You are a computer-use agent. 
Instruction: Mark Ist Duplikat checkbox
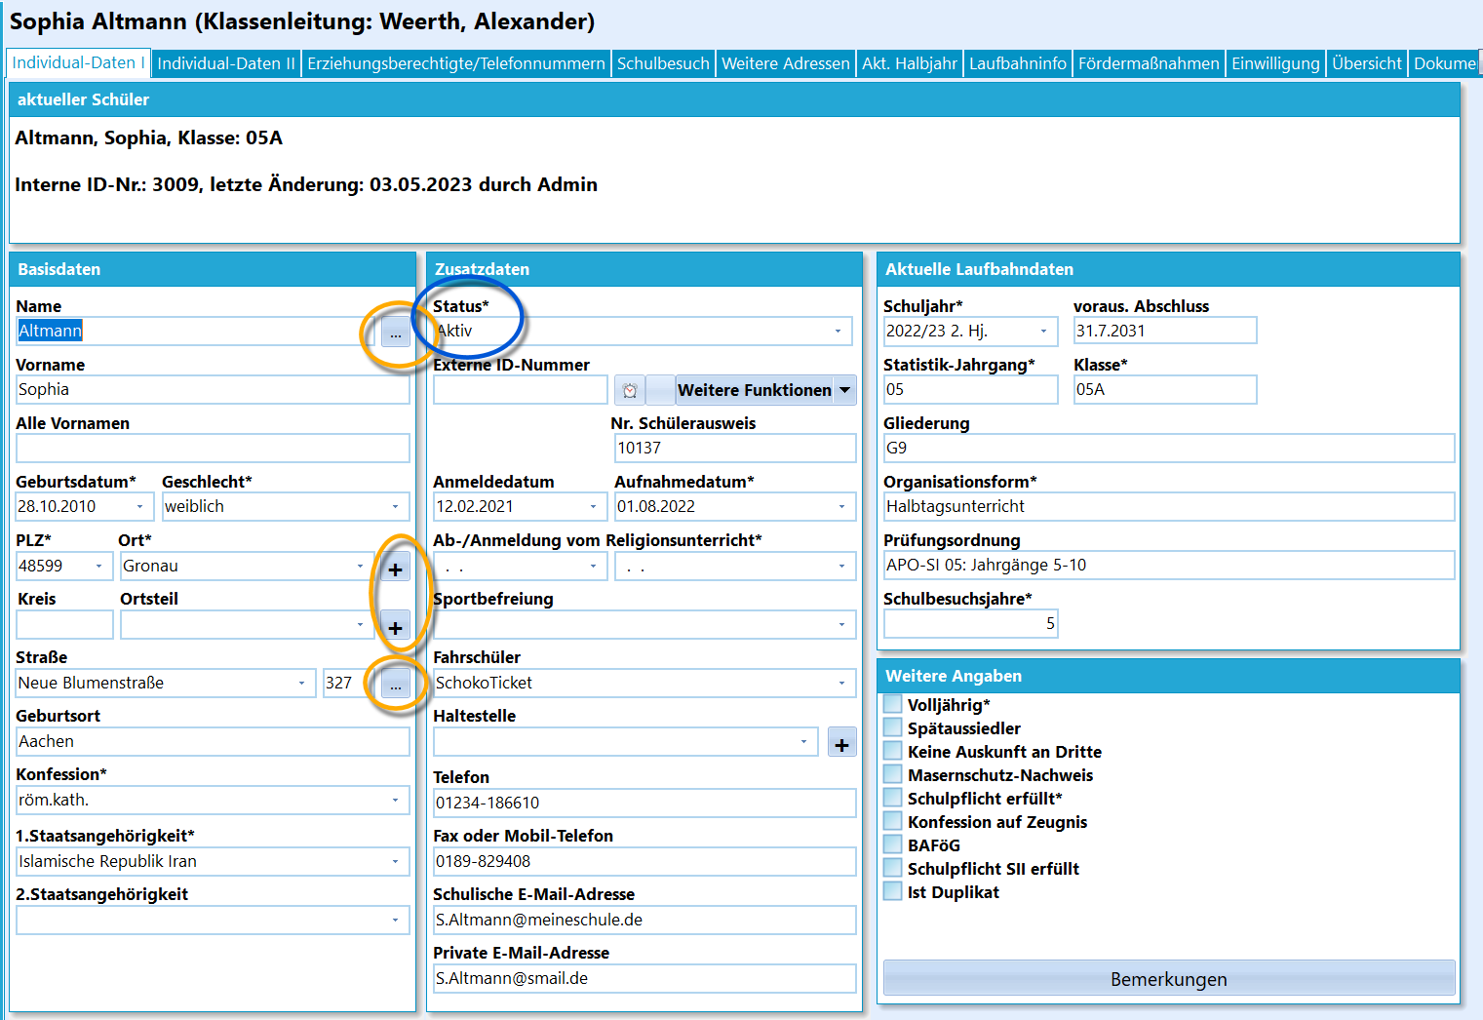[x=892, y=891]
